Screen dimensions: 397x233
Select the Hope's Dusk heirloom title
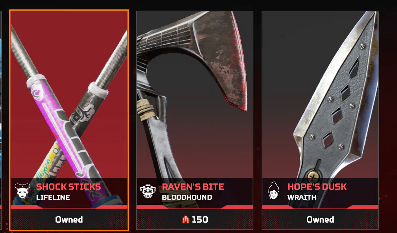tap(317, 187)
